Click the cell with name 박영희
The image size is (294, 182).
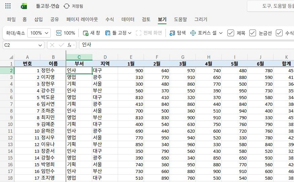point(53,165)
